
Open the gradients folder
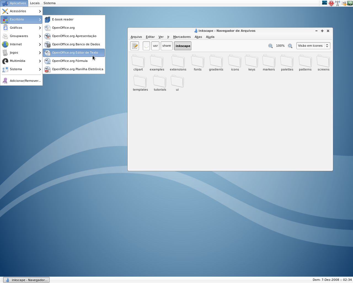pyautogui.click(x=216, y=63)
